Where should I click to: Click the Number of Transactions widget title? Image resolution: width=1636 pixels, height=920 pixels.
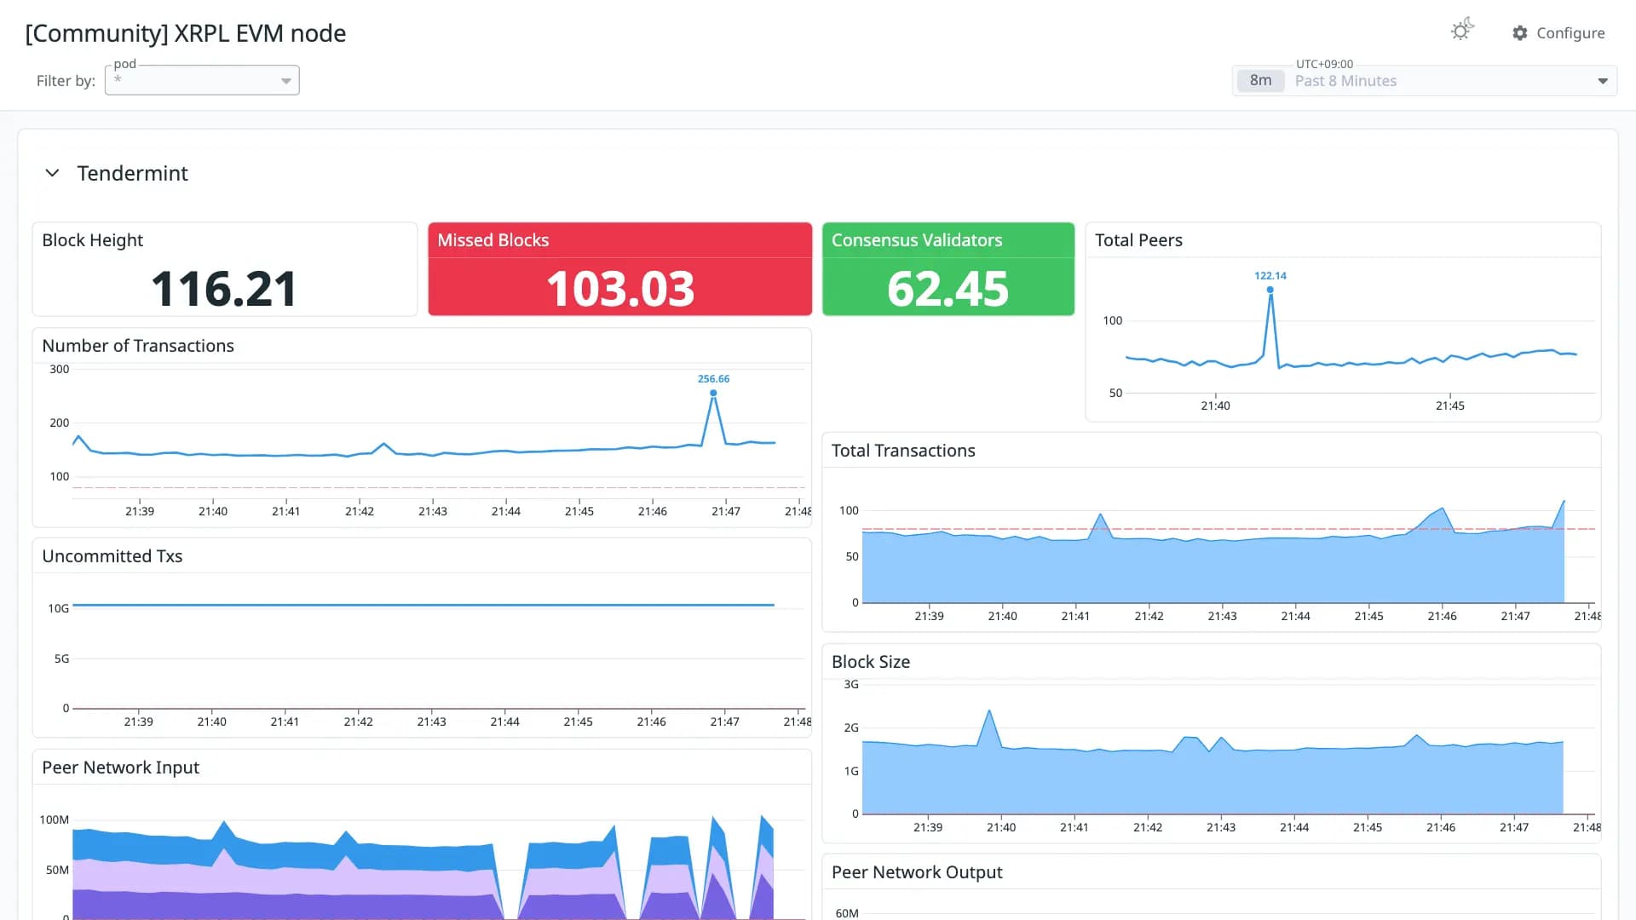coord(138,346)
